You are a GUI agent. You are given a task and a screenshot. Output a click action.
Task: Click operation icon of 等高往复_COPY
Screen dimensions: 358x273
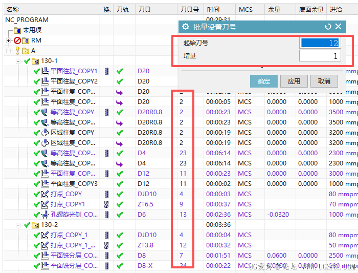click(x=45, y=112)
